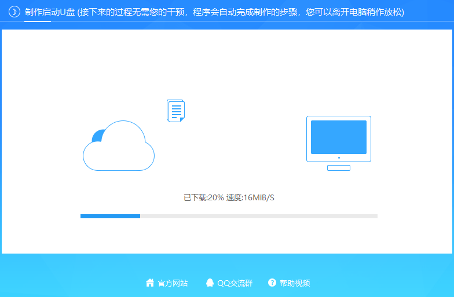Open the 官方网站 link
Viewport: 454px width, 297px height.
pos(173,283)
